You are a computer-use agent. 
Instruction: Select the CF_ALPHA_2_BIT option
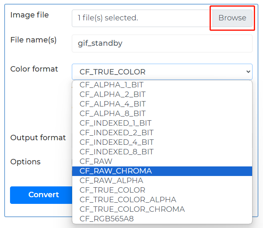tap(112, 94)
